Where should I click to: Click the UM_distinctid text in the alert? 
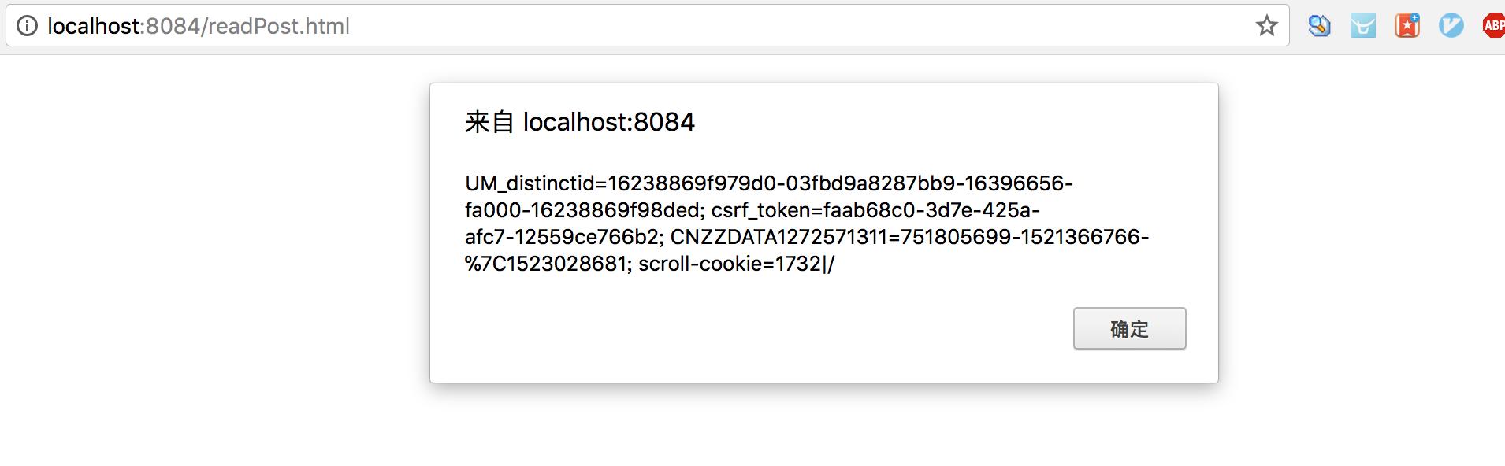click(530, 183)
